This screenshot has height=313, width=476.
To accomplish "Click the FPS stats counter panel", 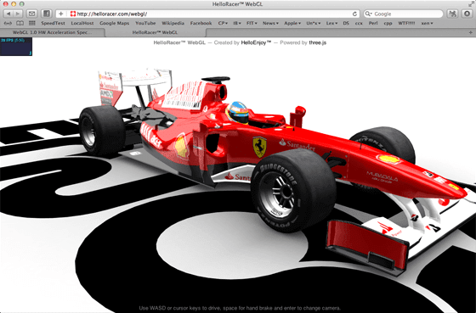I will [x=16, y=47].
